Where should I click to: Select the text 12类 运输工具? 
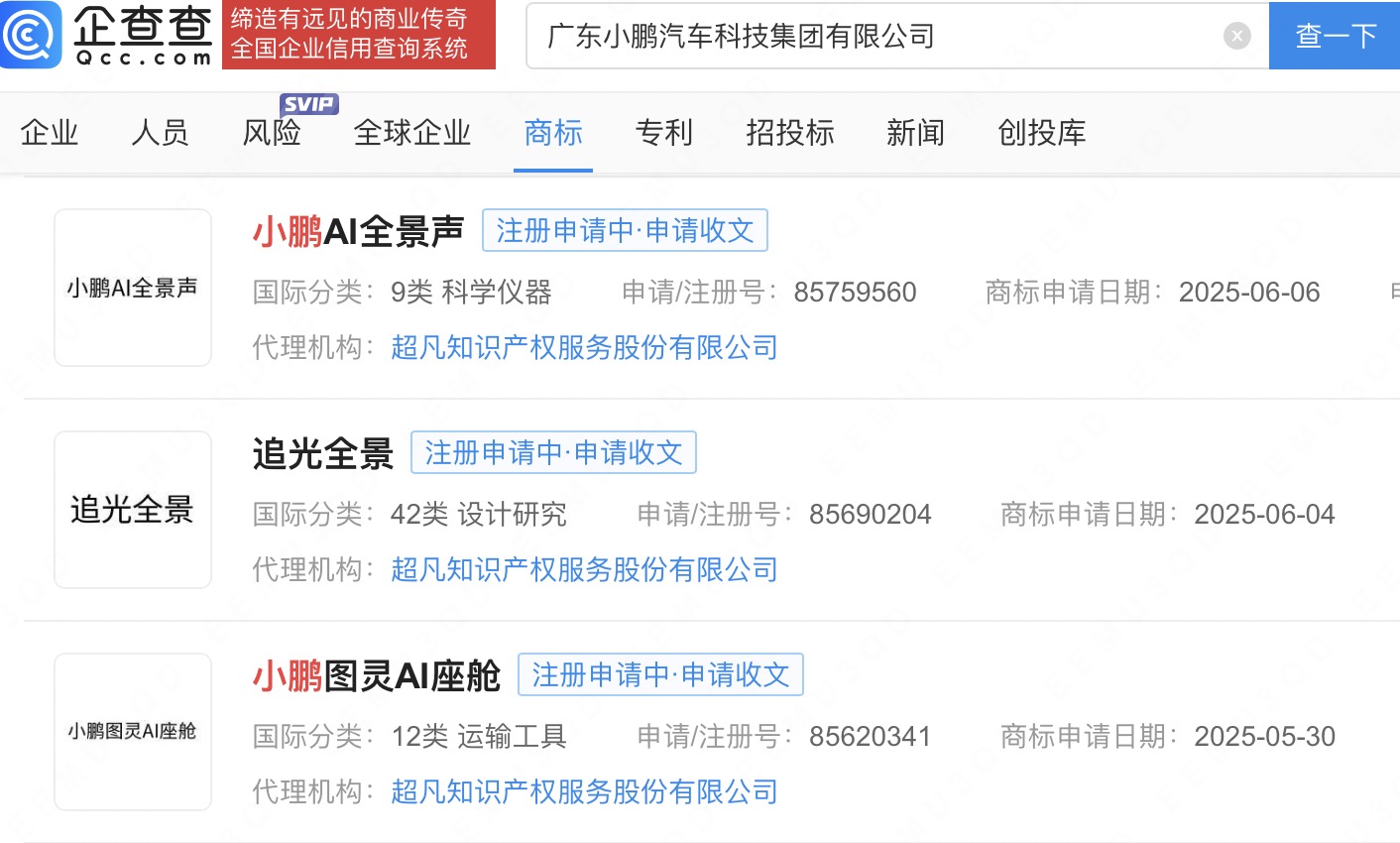[479, 737]
